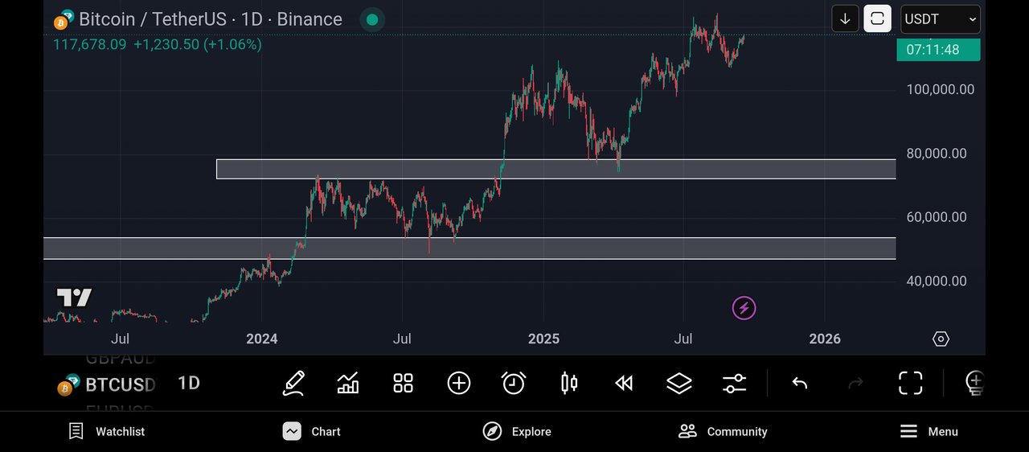Open object tree layers icon
Screen dimensions: 1029x452
click(x=679, y=383)
